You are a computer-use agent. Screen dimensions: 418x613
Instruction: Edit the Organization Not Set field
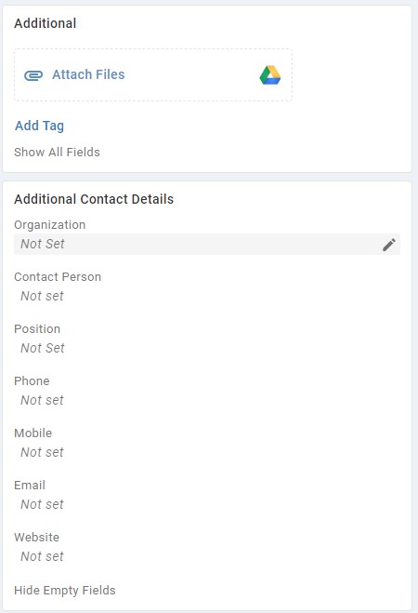coord(207,245)
